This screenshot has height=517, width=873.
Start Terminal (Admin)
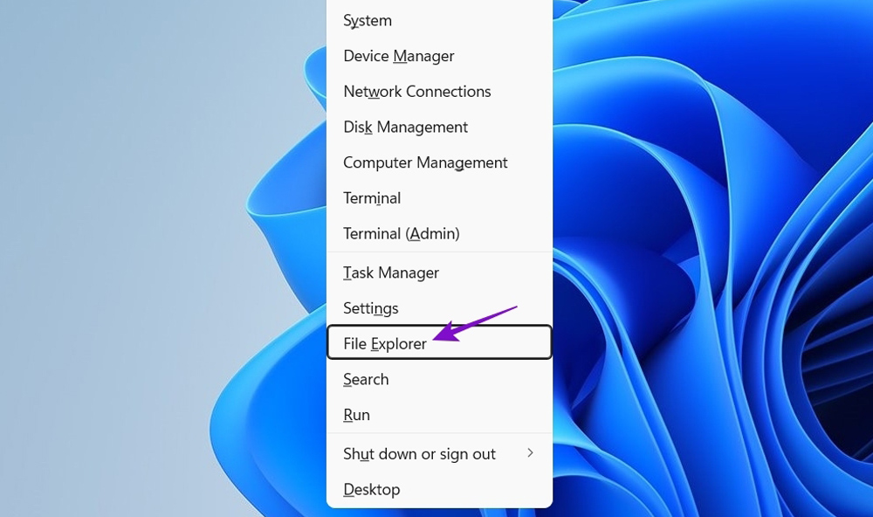tap(401, 234)
